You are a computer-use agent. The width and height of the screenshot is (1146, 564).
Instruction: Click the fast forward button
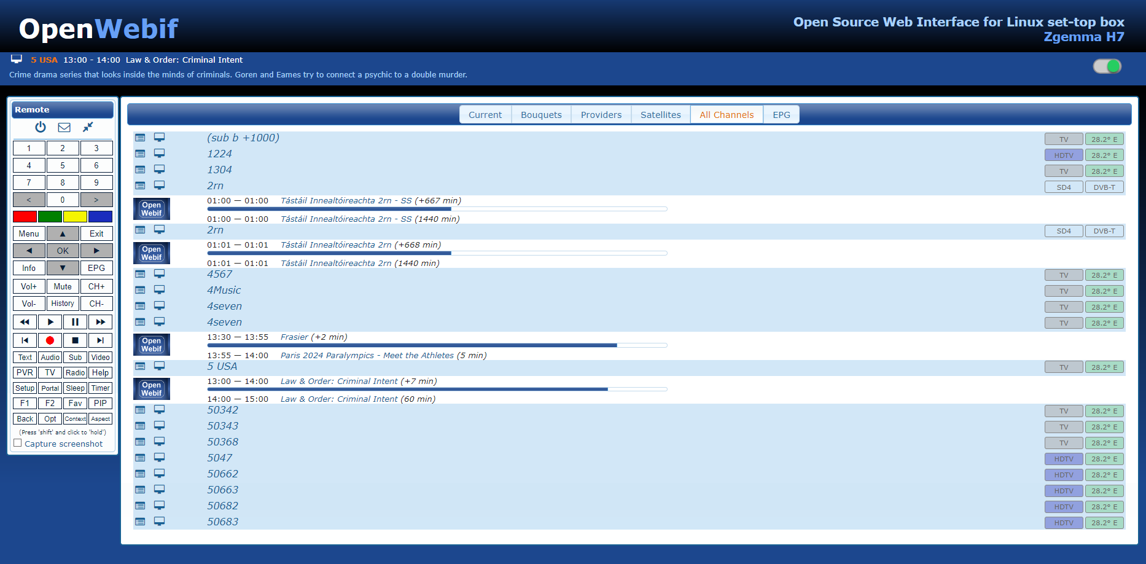pos(100,322)
